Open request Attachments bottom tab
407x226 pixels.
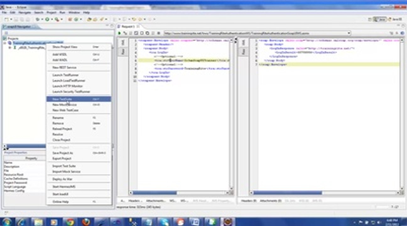(156, 201)
